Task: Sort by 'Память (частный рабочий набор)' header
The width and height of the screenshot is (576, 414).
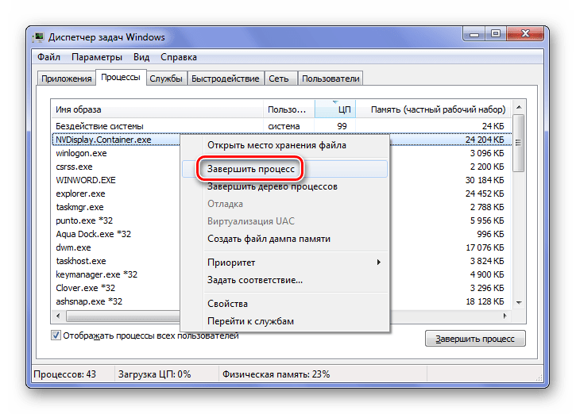Action: click(434, 109)
